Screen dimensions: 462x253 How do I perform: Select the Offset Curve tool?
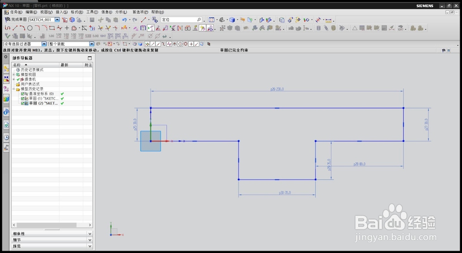74,28
